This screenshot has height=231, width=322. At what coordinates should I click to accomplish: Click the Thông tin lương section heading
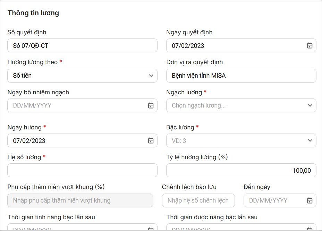33,13
